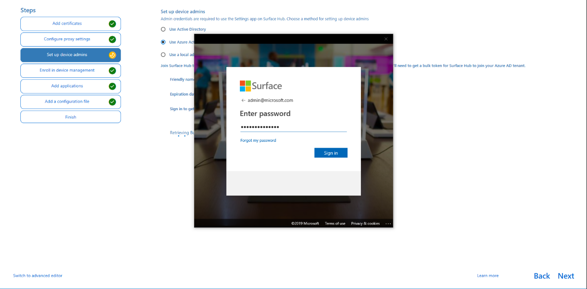Jump to the Add applications step
Image resolution: width=587 pixels, height=289 pixels.
[x=67, y=86]
